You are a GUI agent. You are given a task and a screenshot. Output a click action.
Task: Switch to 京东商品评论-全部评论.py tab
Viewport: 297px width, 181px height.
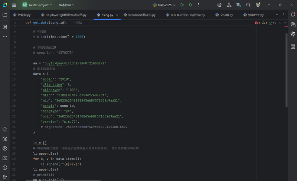point(185,15)
